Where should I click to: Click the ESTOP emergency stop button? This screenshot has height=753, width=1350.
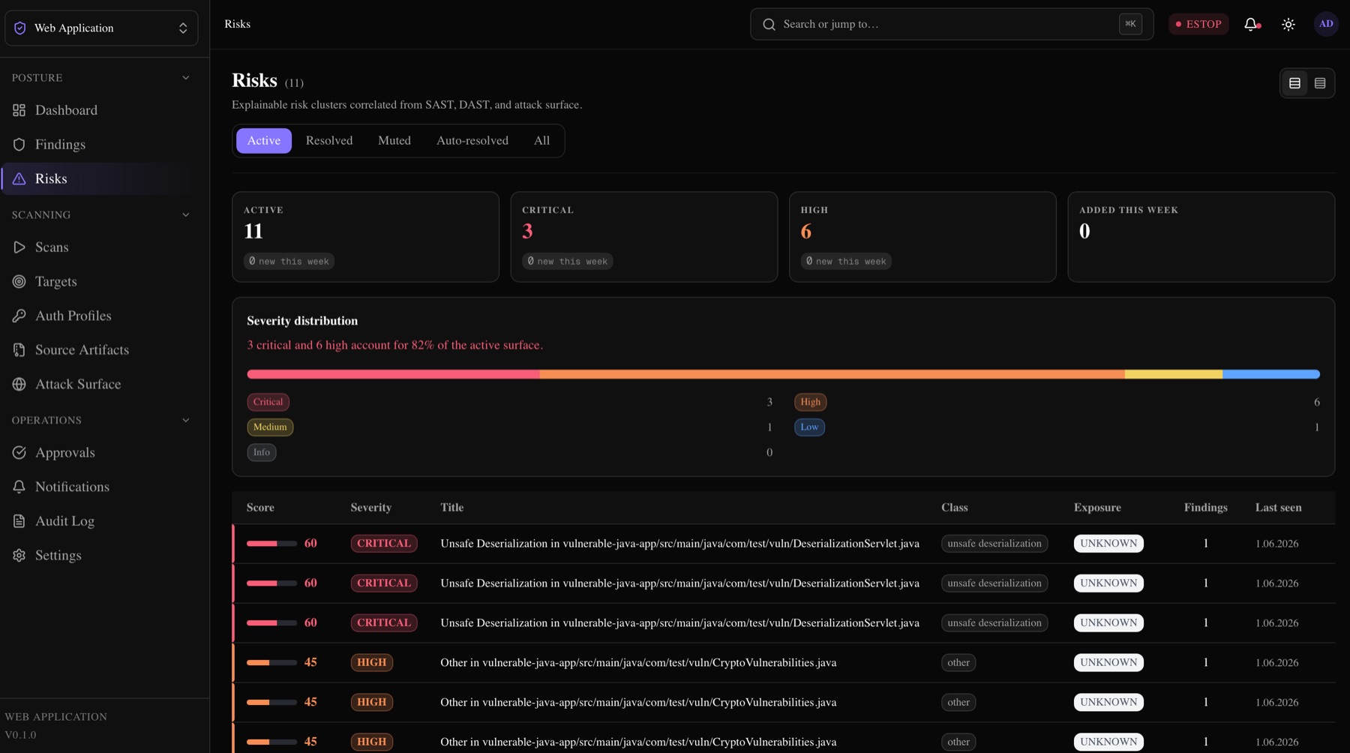[x=1198, y=24]
